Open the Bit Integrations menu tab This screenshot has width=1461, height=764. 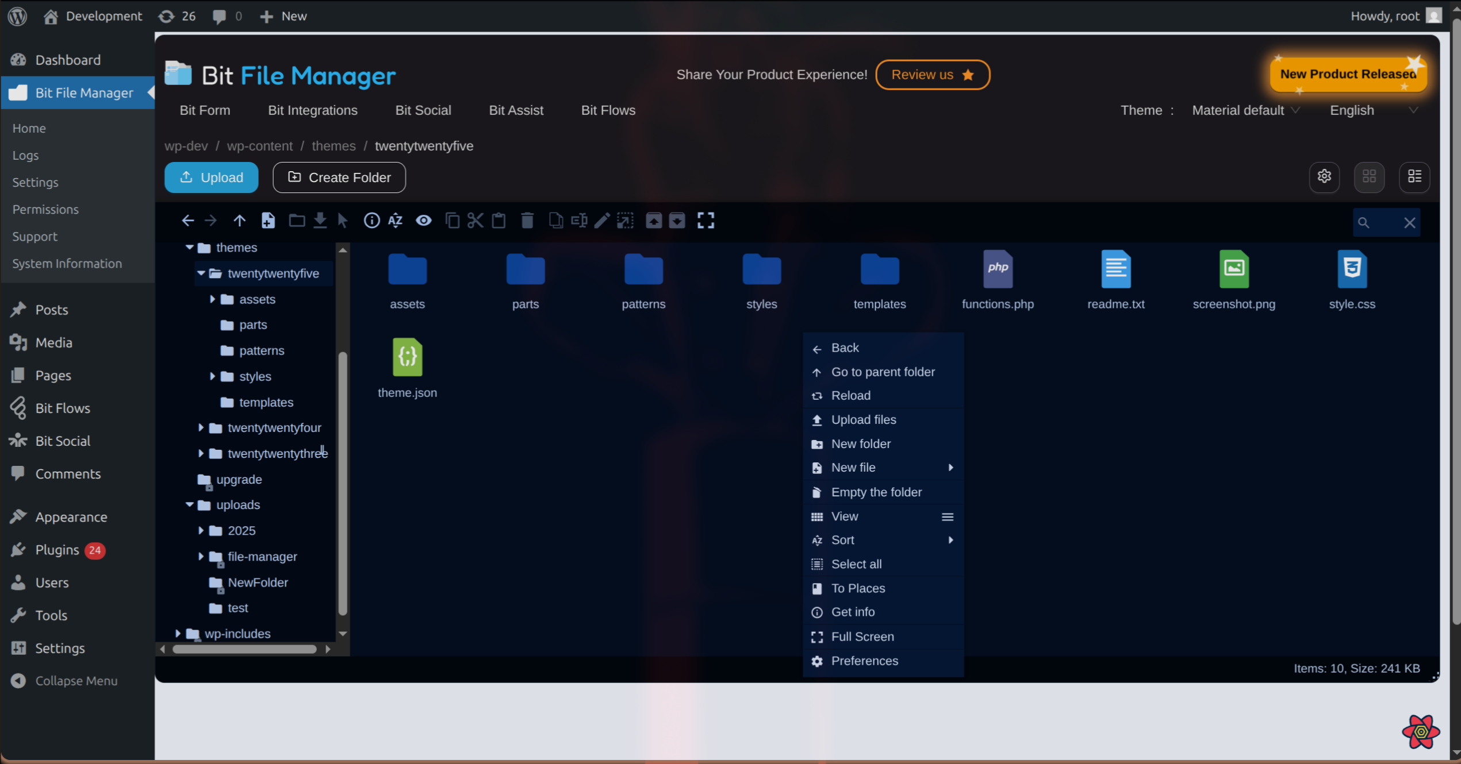tap(313, 110)
